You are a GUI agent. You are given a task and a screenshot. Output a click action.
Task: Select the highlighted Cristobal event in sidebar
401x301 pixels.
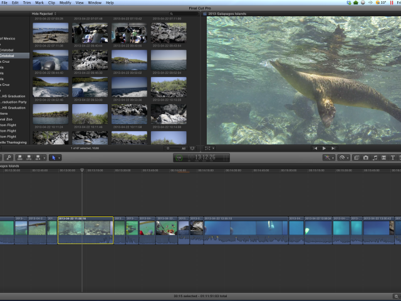click(x=14, y=56)
